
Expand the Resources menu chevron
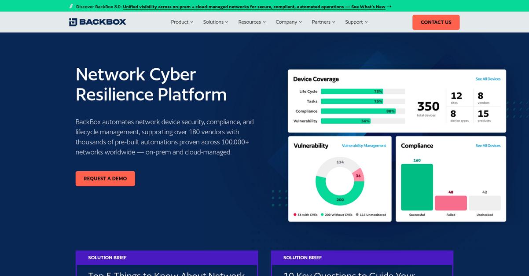click(264, 22)
